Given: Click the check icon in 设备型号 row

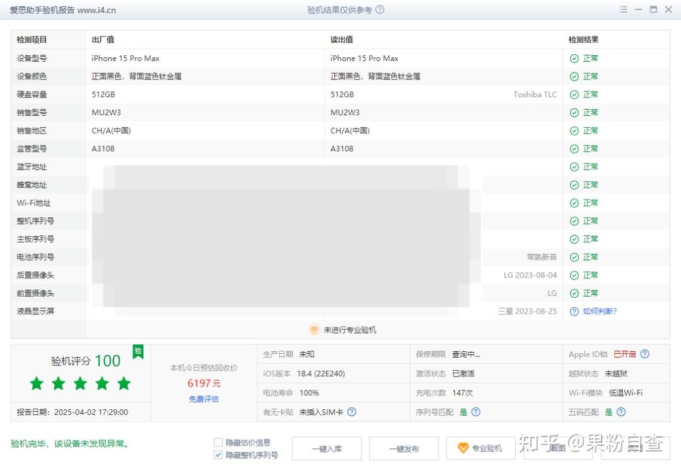Looking at the screenshot, I should tap(574, 59).
